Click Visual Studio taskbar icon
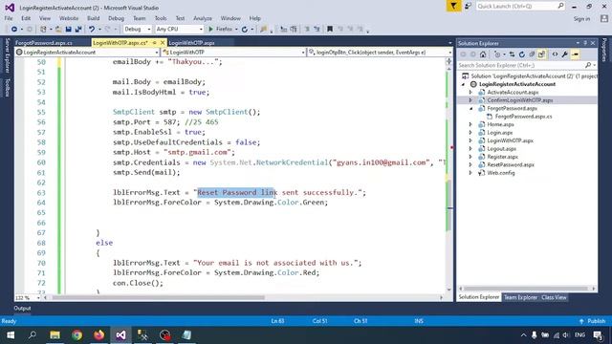The image size is (612, 344). point(121,335)
